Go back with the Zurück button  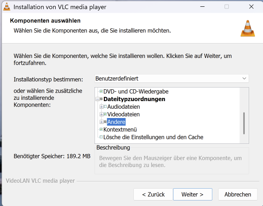[153, 195]
